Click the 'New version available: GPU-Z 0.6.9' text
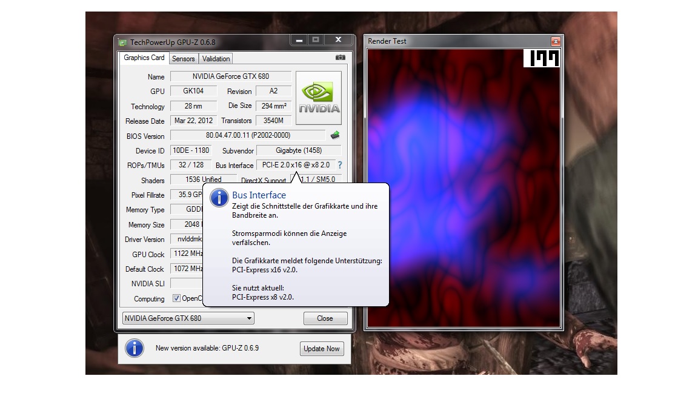 tap(207, 348)
